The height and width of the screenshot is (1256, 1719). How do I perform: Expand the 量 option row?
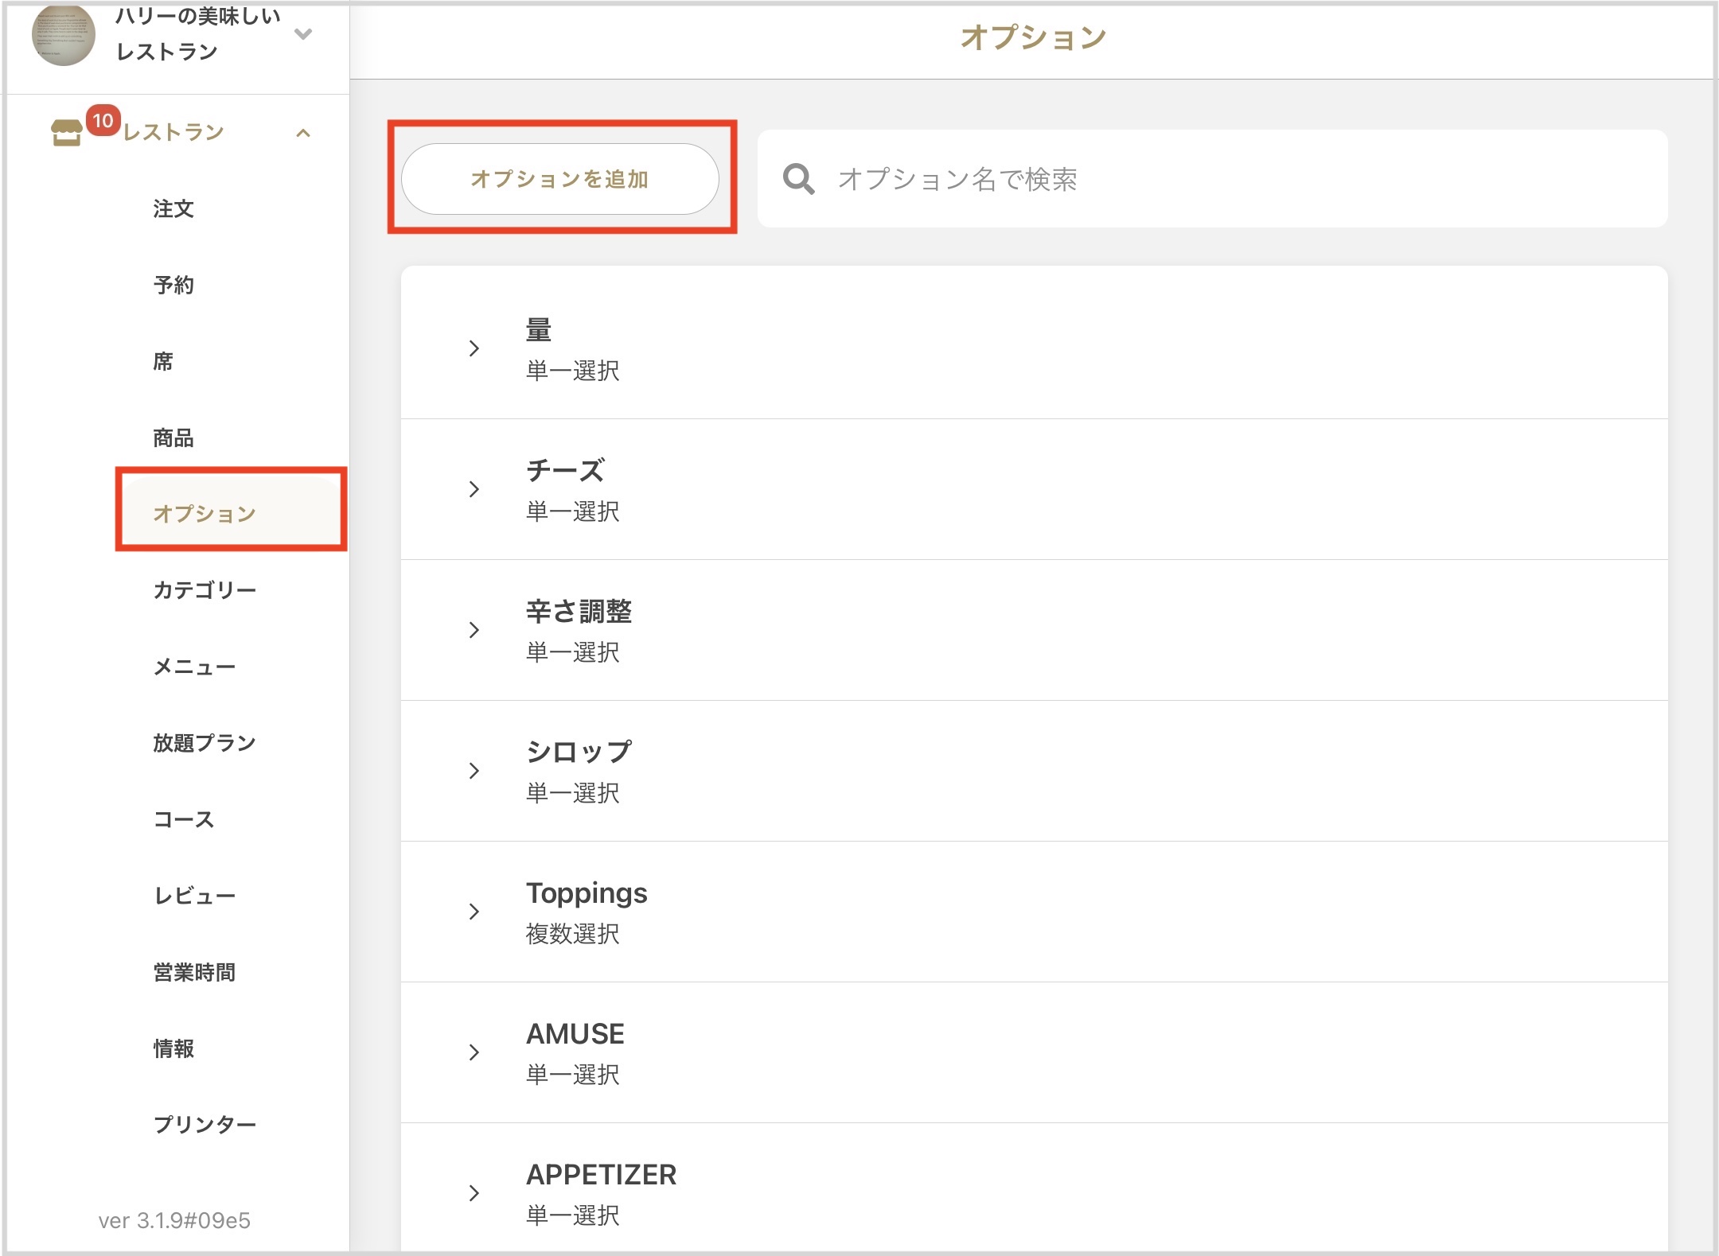[x=474, y=348]
